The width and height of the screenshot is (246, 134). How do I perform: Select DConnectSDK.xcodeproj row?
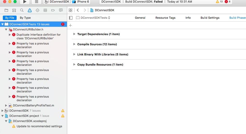click(33, 121)
